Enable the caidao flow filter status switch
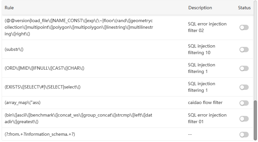Viewport: 258px width, 142px height. (244, 103)
